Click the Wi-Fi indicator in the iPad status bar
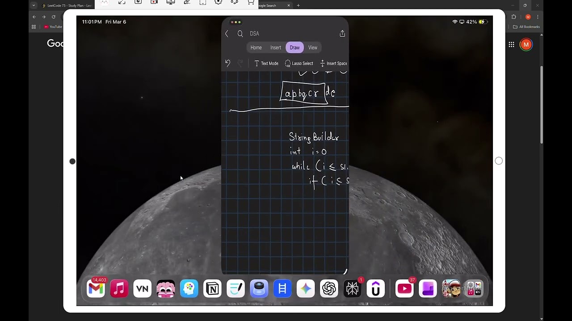This screenshot has height=321, width=572. pyautogui.click(x=455, y=22)
